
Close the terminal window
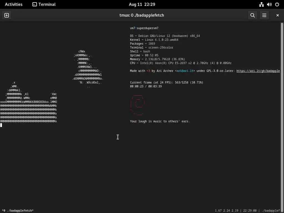click(277, 15)
